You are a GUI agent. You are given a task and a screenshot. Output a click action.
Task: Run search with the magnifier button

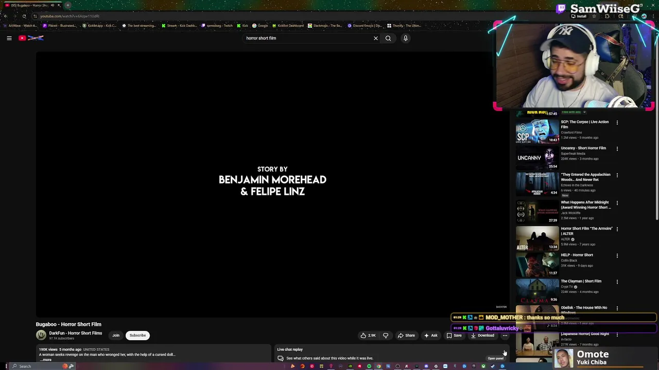click(388, 38)
